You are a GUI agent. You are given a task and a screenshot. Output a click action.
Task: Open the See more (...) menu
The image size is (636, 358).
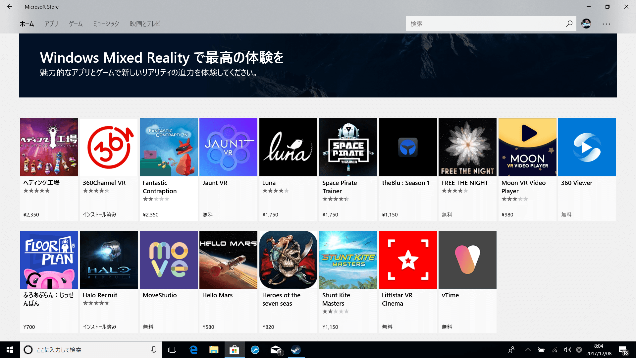(x=607, y=24)
